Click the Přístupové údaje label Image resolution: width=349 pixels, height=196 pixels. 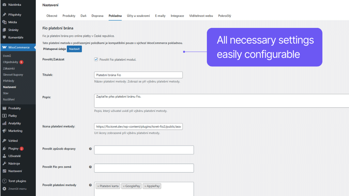coord(55,49)
